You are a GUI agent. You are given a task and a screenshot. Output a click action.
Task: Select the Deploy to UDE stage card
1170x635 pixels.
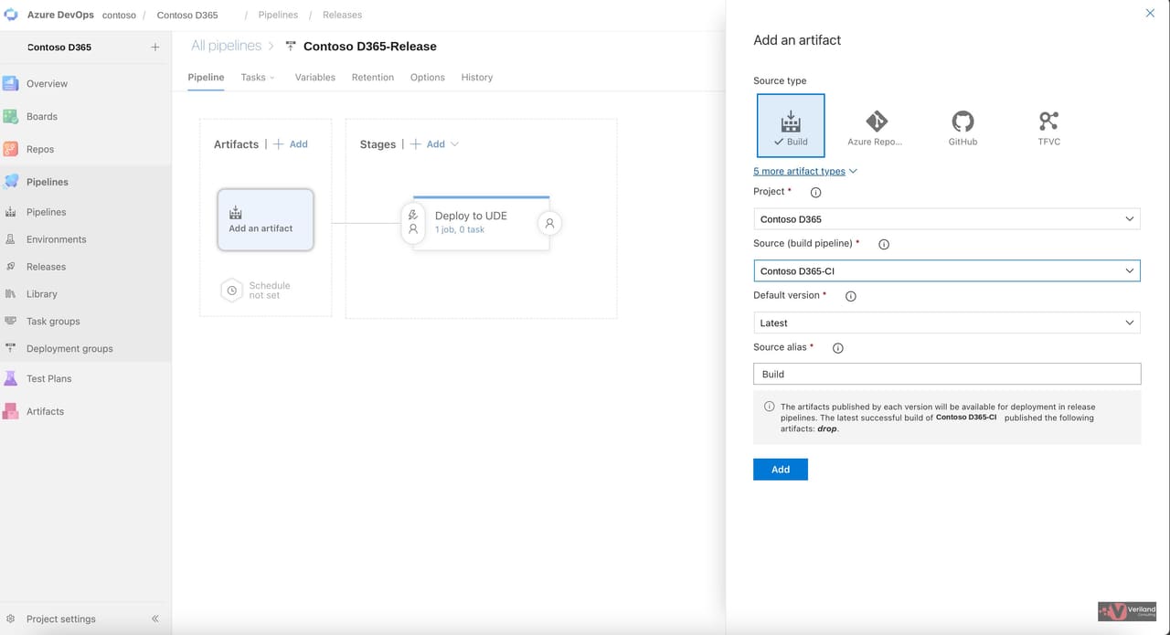pyautogui.click(x=481, y=222)
